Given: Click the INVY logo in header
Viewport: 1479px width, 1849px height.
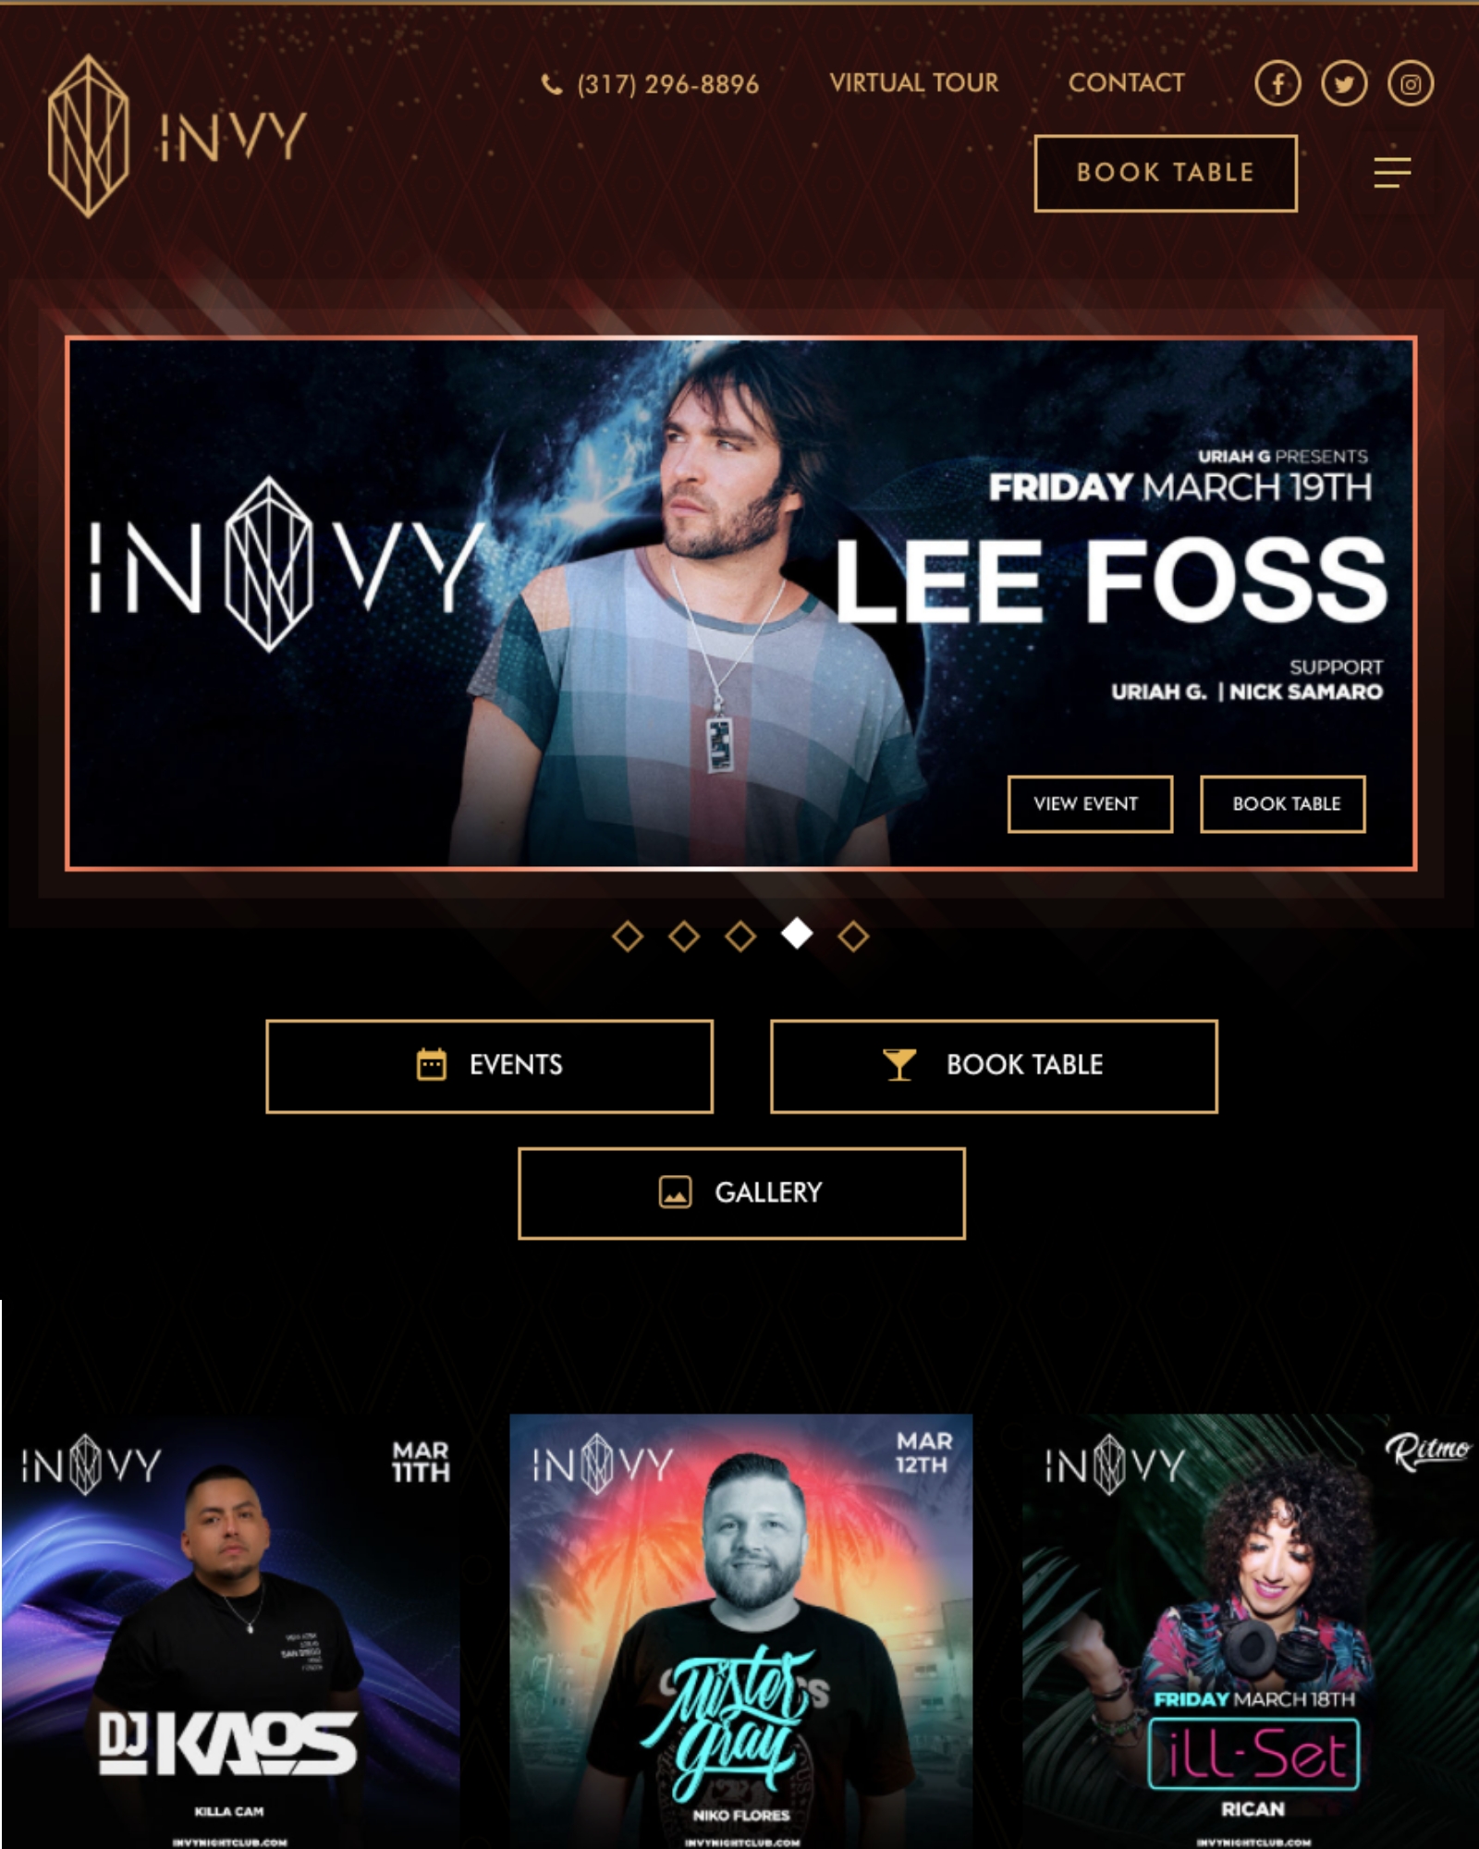Looking at the screenshot, I should (177, 136).
